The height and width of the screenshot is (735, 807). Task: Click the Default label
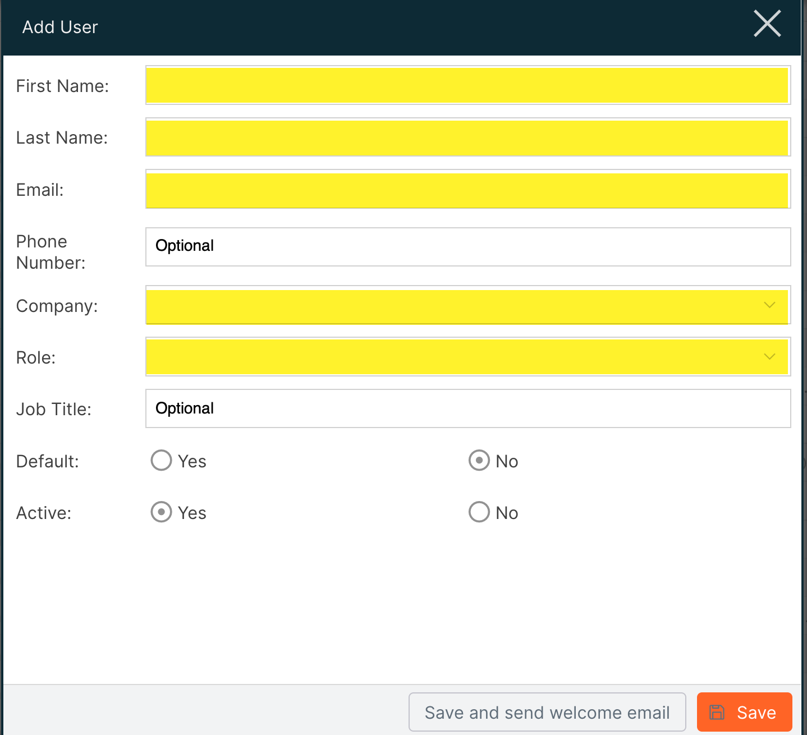tap(48, 461)
